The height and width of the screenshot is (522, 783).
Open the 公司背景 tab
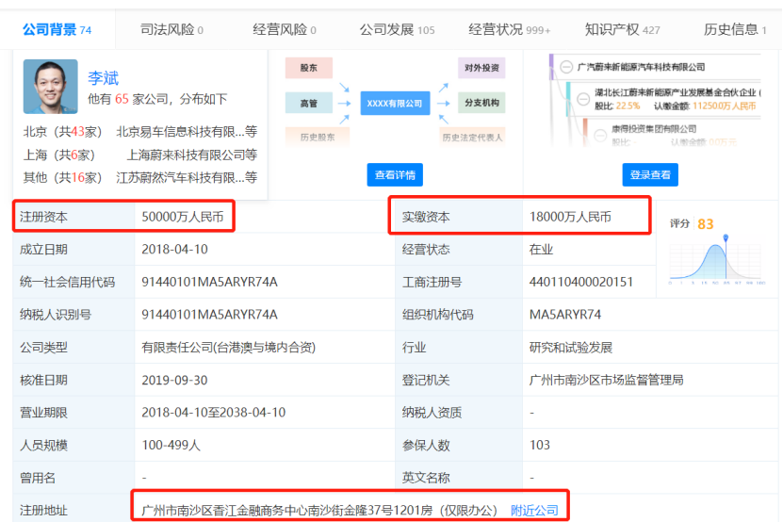[57, 30]
